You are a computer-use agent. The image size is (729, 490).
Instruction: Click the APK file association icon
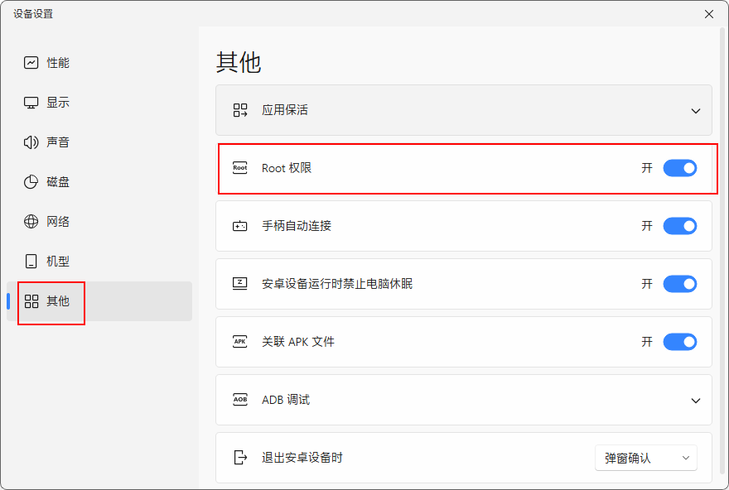240,342
